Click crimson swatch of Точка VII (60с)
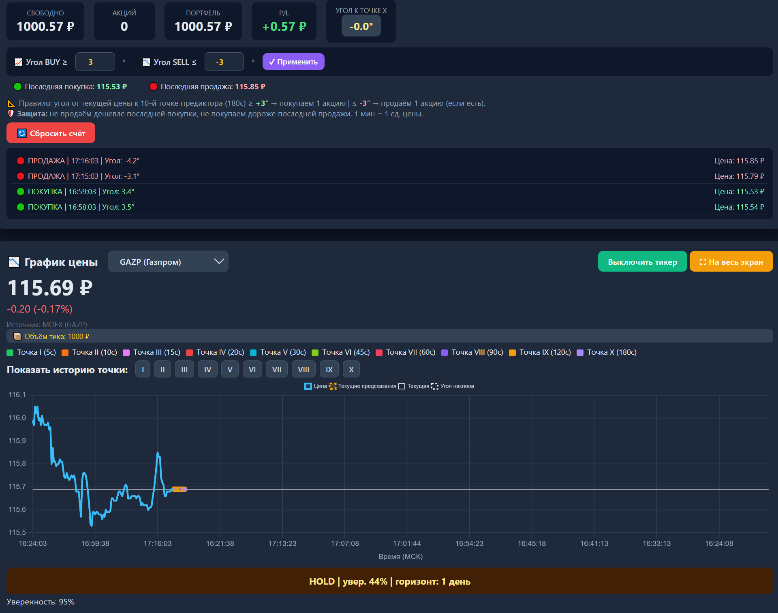Screen dimensions: 778x613 coord(379,353)
